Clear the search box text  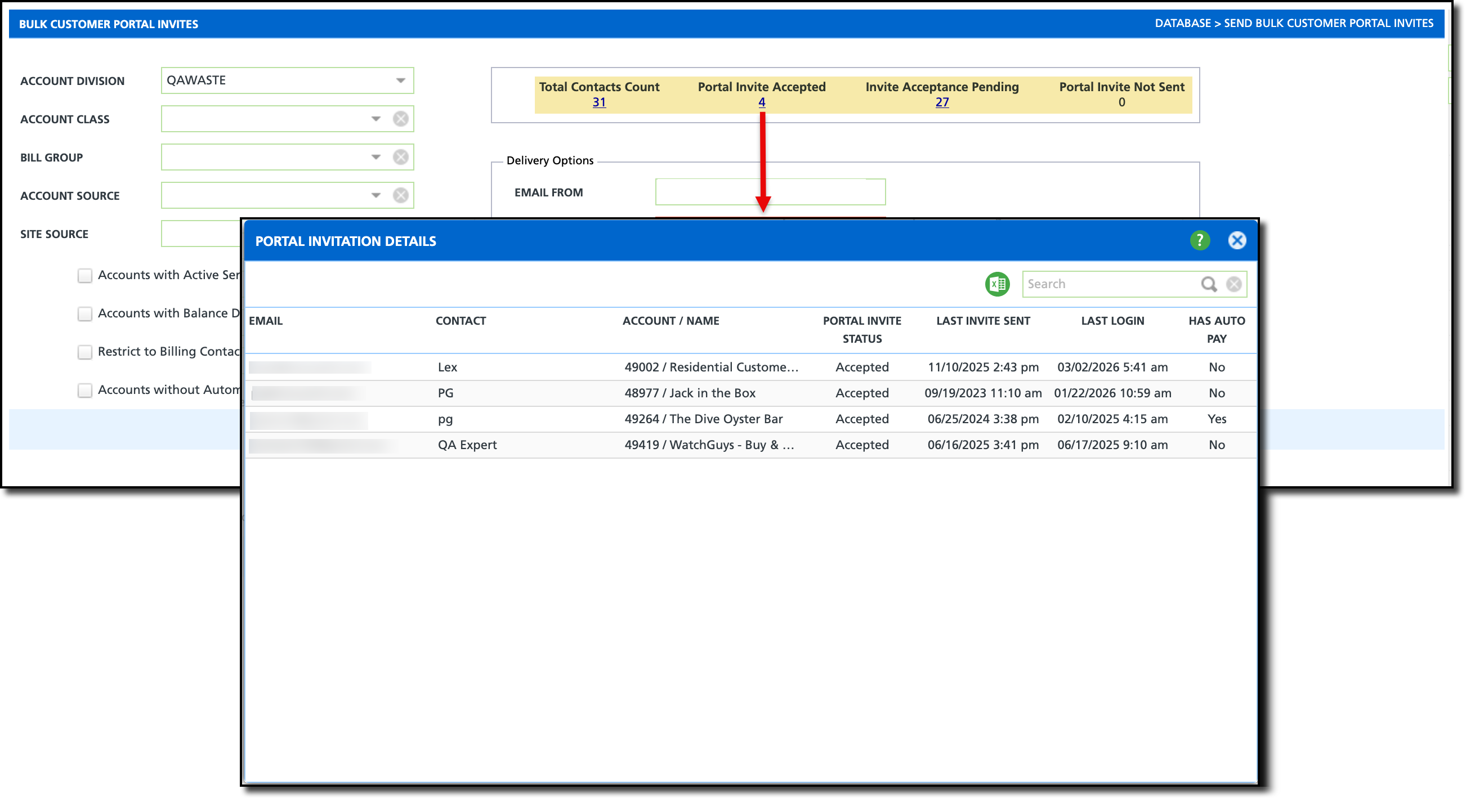pyautogui.click(x=1233, y=284)
